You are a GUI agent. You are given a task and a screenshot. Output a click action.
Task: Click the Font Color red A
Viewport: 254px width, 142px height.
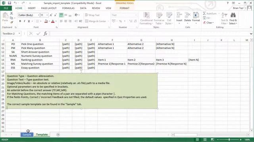point(53,21)
